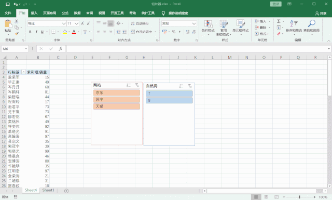Toggle Bold formatting
Image resolution: width=332 pixels, height=200 pixels.
30,32
